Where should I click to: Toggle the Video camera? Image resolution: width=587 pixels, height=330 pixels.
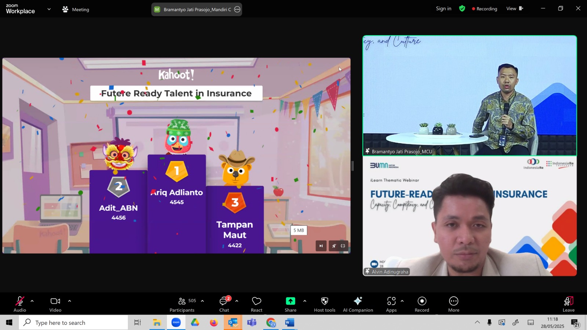55,304
